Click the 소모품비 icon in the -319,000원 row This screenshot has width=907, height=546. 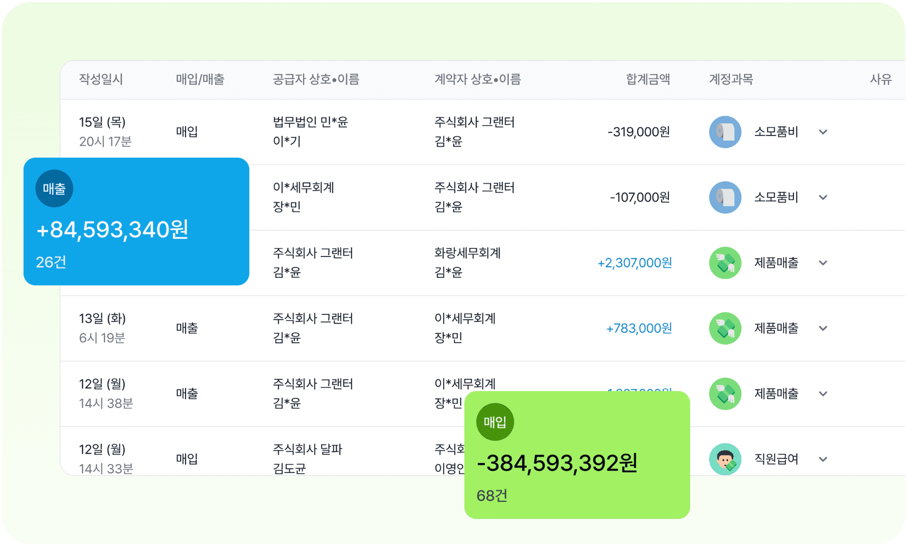tap(725, 132)
